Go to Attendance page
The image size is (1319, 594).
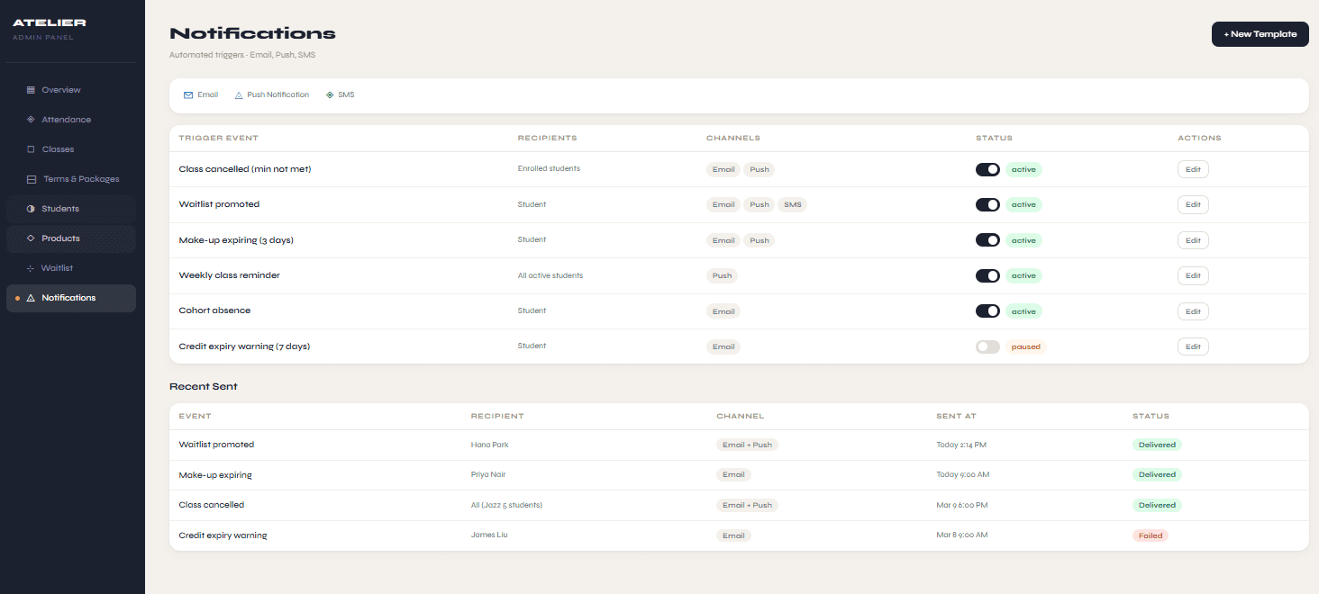71,120
